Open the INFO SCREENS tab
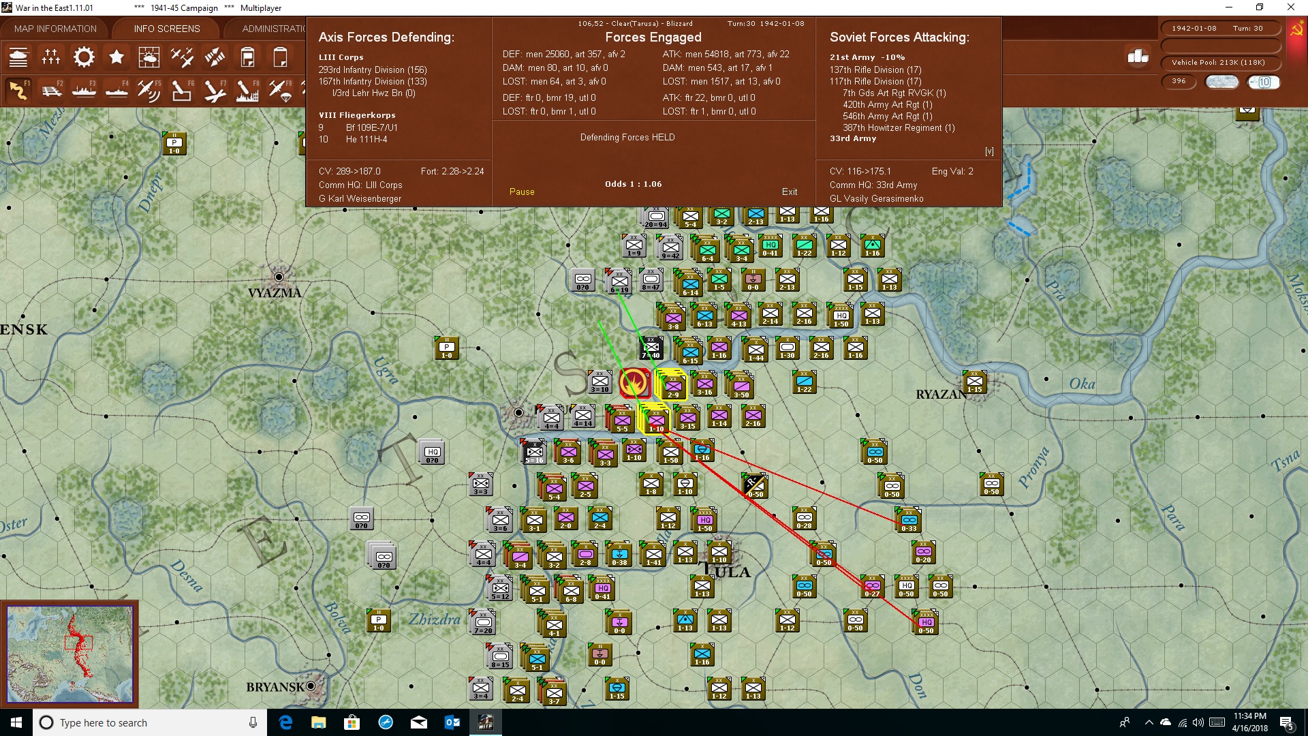Image resolution: width=1308 pixels, height=736 pixels. pyautogui.click(x=167, y=29)
